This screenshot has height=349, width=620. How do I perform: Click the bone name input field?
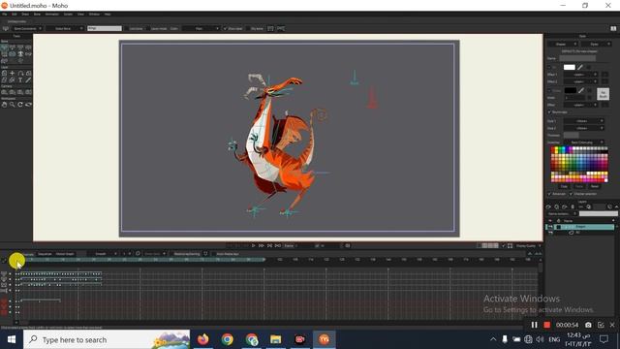tap(105, 28)
